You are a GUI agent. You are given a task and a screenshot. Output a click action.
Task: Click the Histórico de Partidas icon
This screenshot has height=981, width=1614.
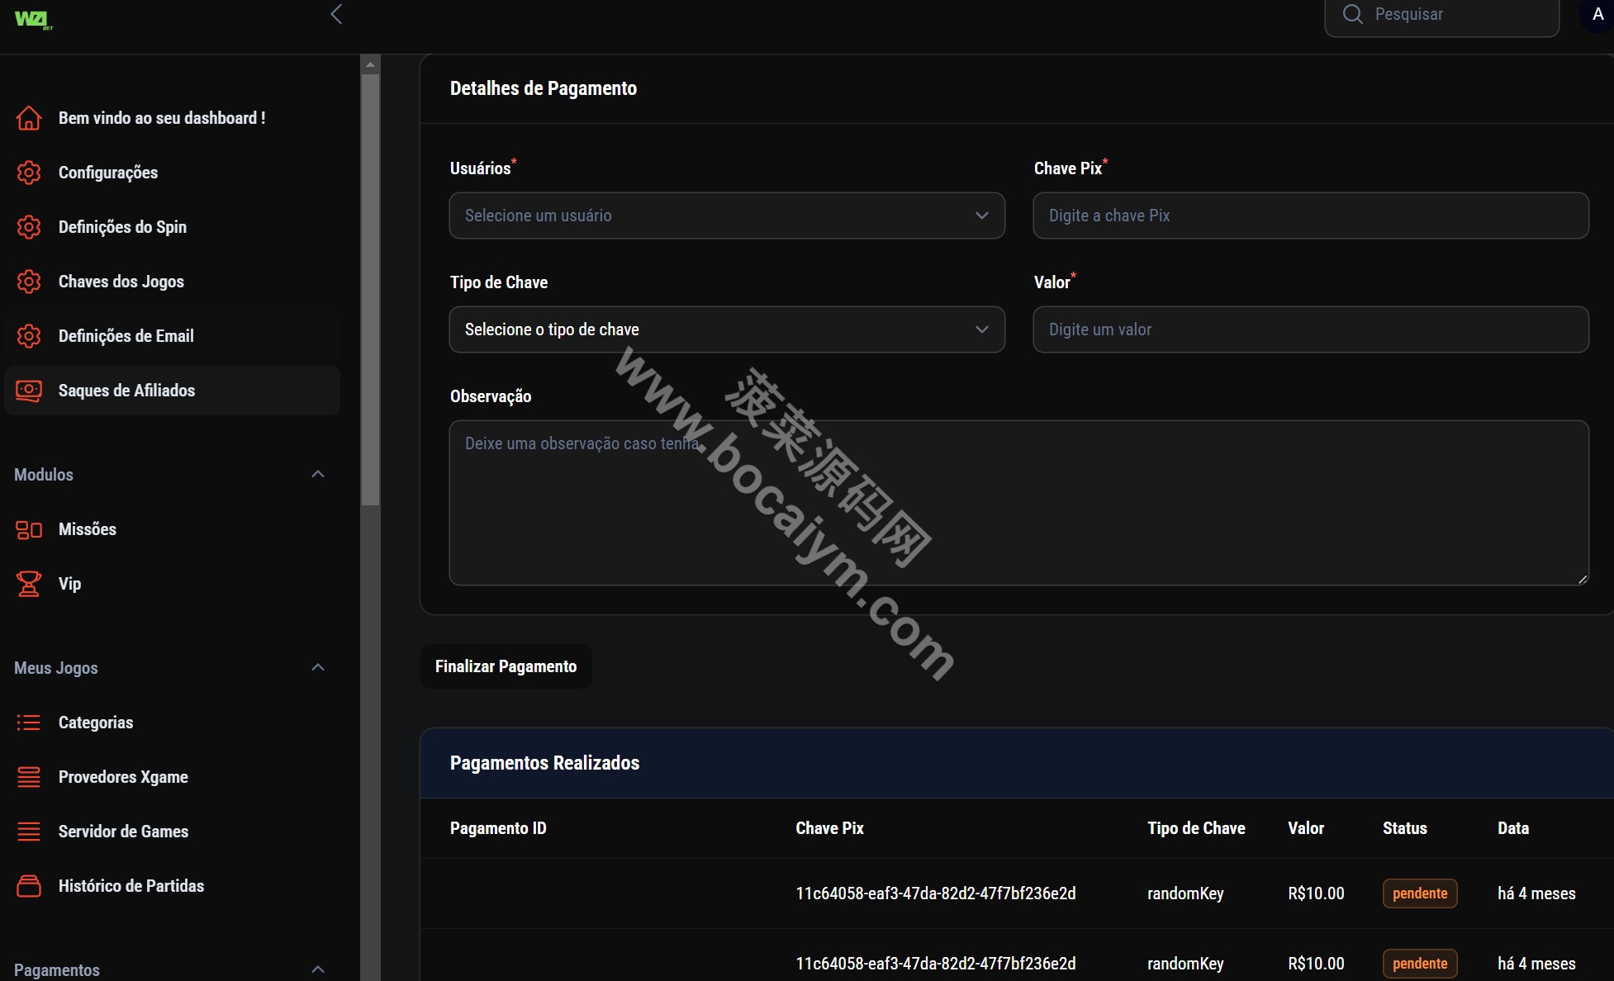29,886
